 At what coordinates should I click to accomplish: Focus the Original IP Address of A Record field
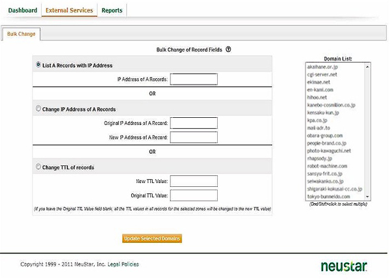[x=194, y=123]
